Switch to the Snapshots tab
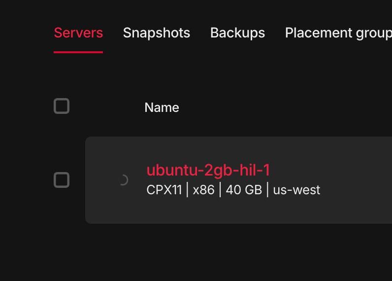The width and height of the screenshot is (392, 281). [156, 33]
